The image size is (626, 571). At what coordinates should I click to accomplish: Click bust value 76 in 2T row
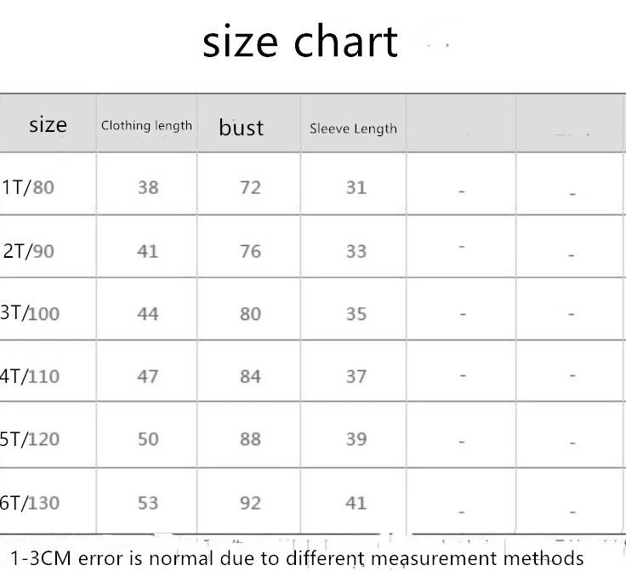pyautogui.click(x=250, y=251)
